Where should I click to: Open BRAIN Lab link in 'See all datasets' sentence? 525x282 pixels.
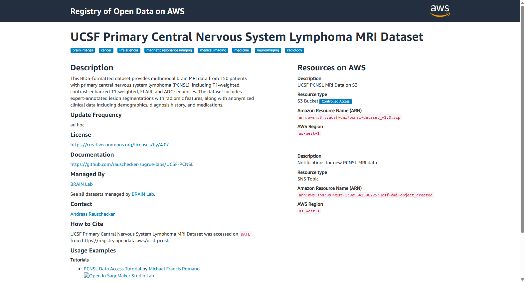[x=143, y=194]
